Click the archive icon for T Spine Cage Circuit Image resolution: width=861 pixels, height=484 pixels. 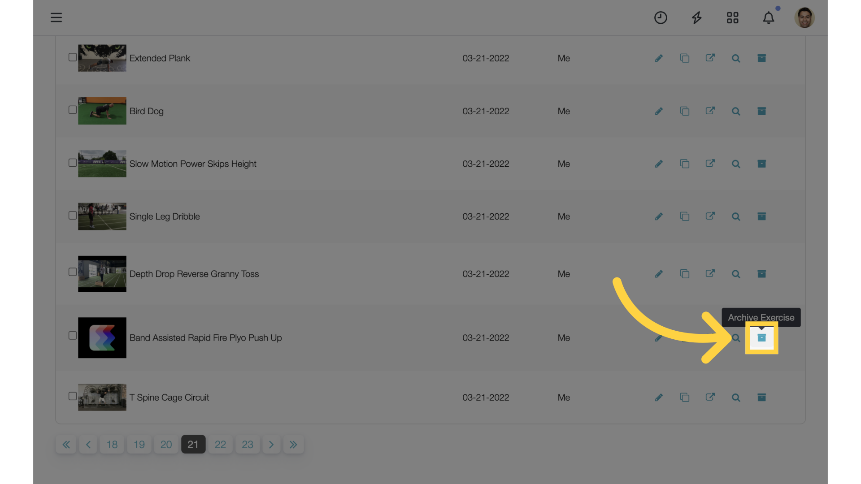761,397
